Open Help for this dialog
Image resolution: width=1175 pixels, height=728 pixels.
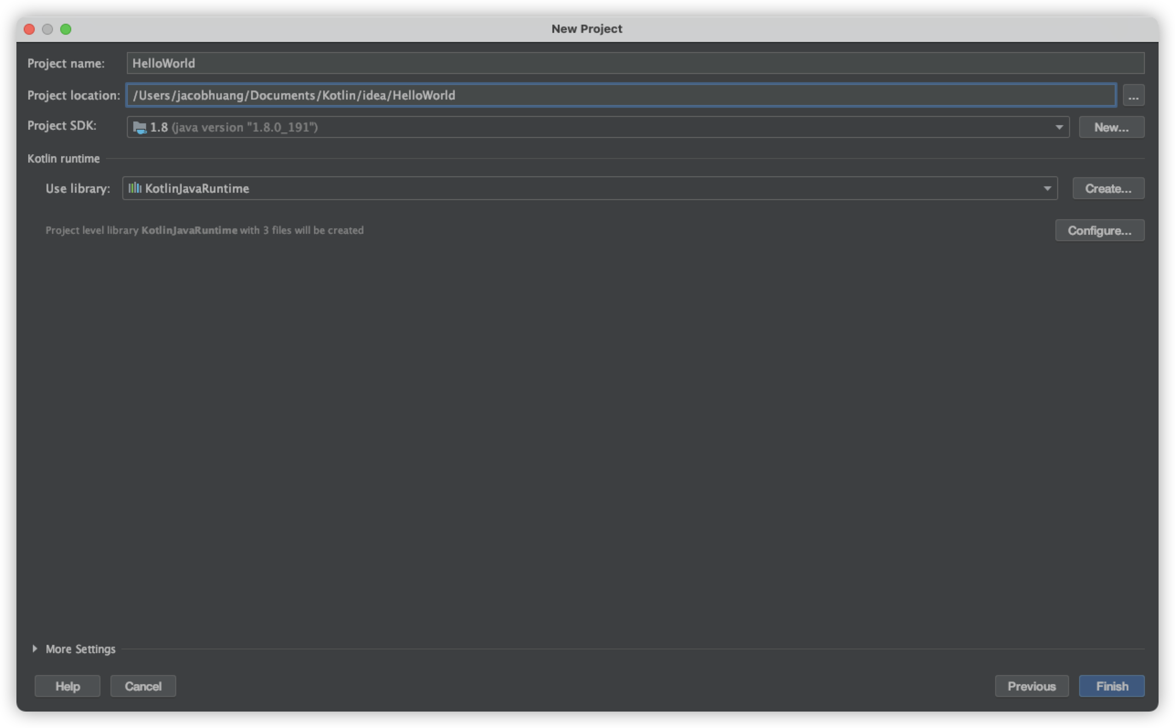click(68, 686)
